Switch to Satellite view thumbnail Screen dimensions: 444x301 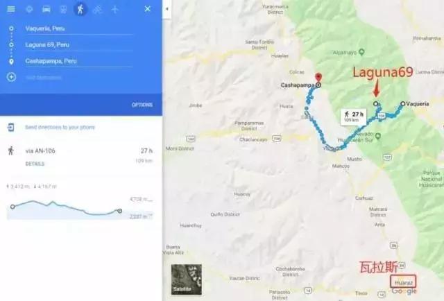[x=187, y=279]
